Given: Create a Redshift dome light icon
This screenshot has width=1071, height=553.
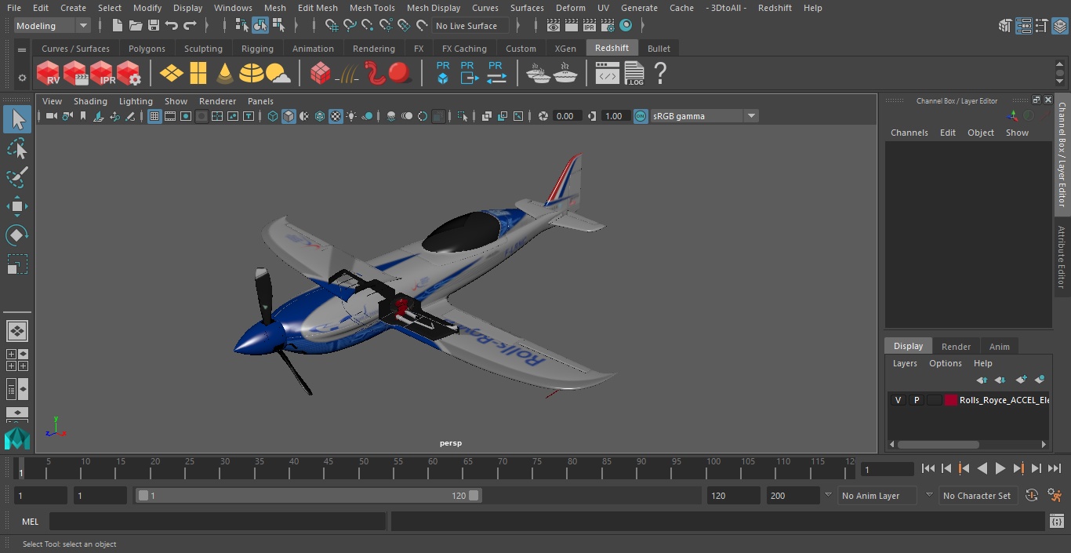Looking at the screenshot, I should tap(251, 74).
